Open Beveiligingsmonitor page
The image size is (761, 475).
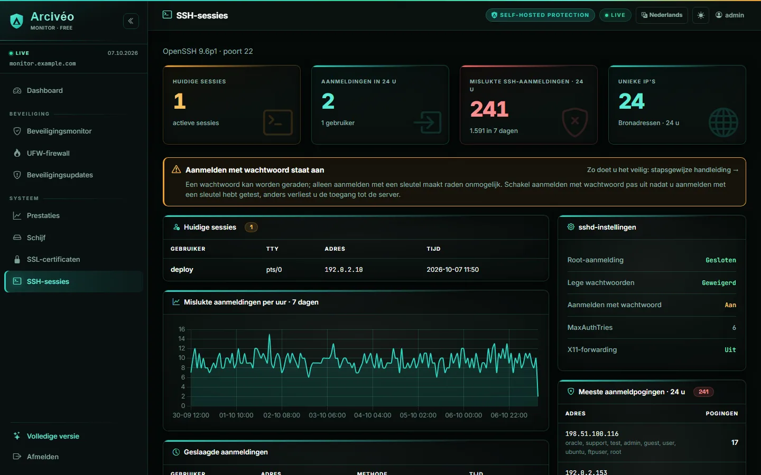(74, 131)
